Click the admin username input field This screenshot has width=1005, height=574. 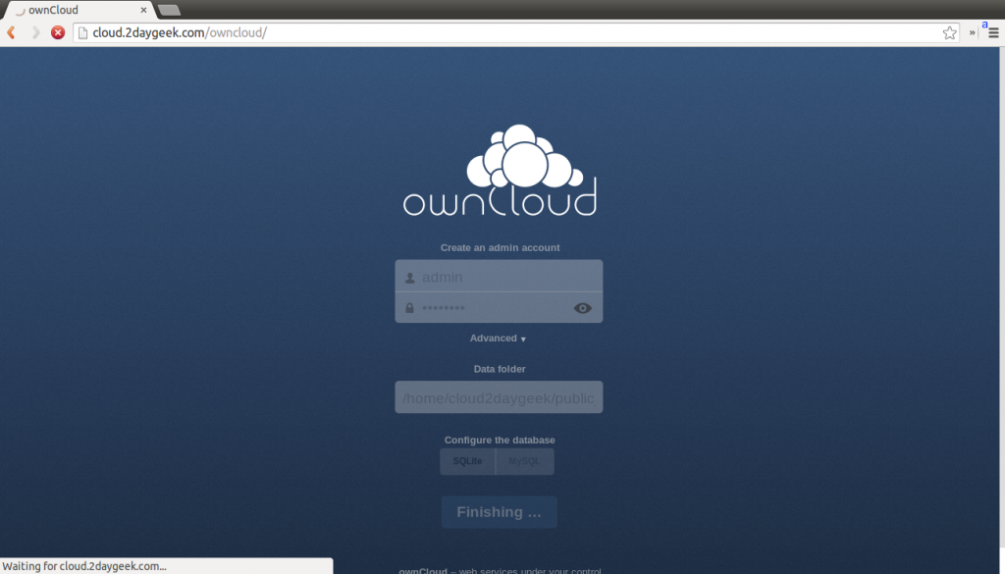tap(499, 276)
